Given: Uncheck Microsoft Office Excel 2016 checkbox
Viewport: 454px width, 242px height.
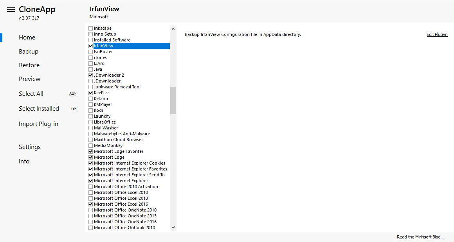Looking at the screenshot, I should (x=91, y=204).
